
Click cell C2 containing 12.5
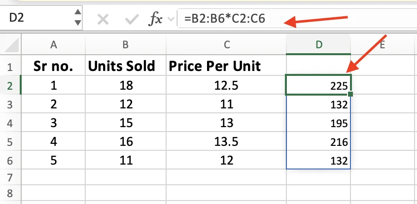226,85
